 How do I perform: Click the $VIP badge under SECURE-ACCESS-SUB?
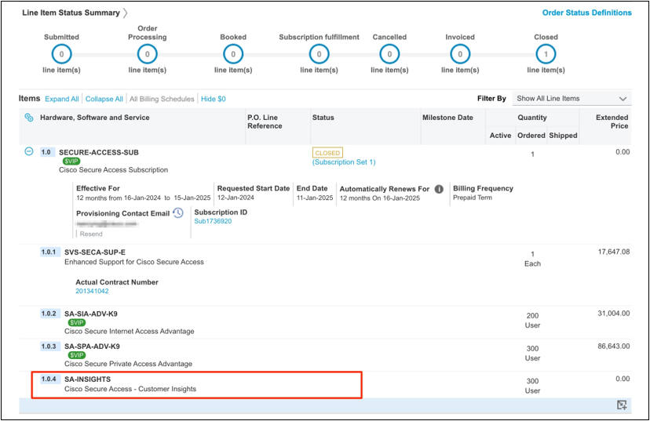pyautogui.click(x=71, y=161)
